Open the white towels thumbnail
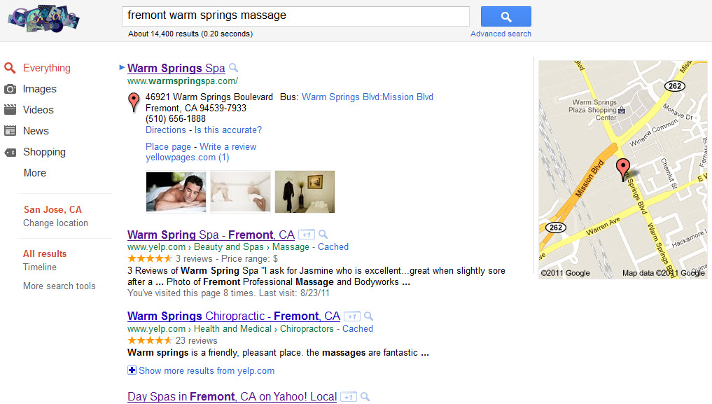The image size is (712, 404). coord(240,192)
